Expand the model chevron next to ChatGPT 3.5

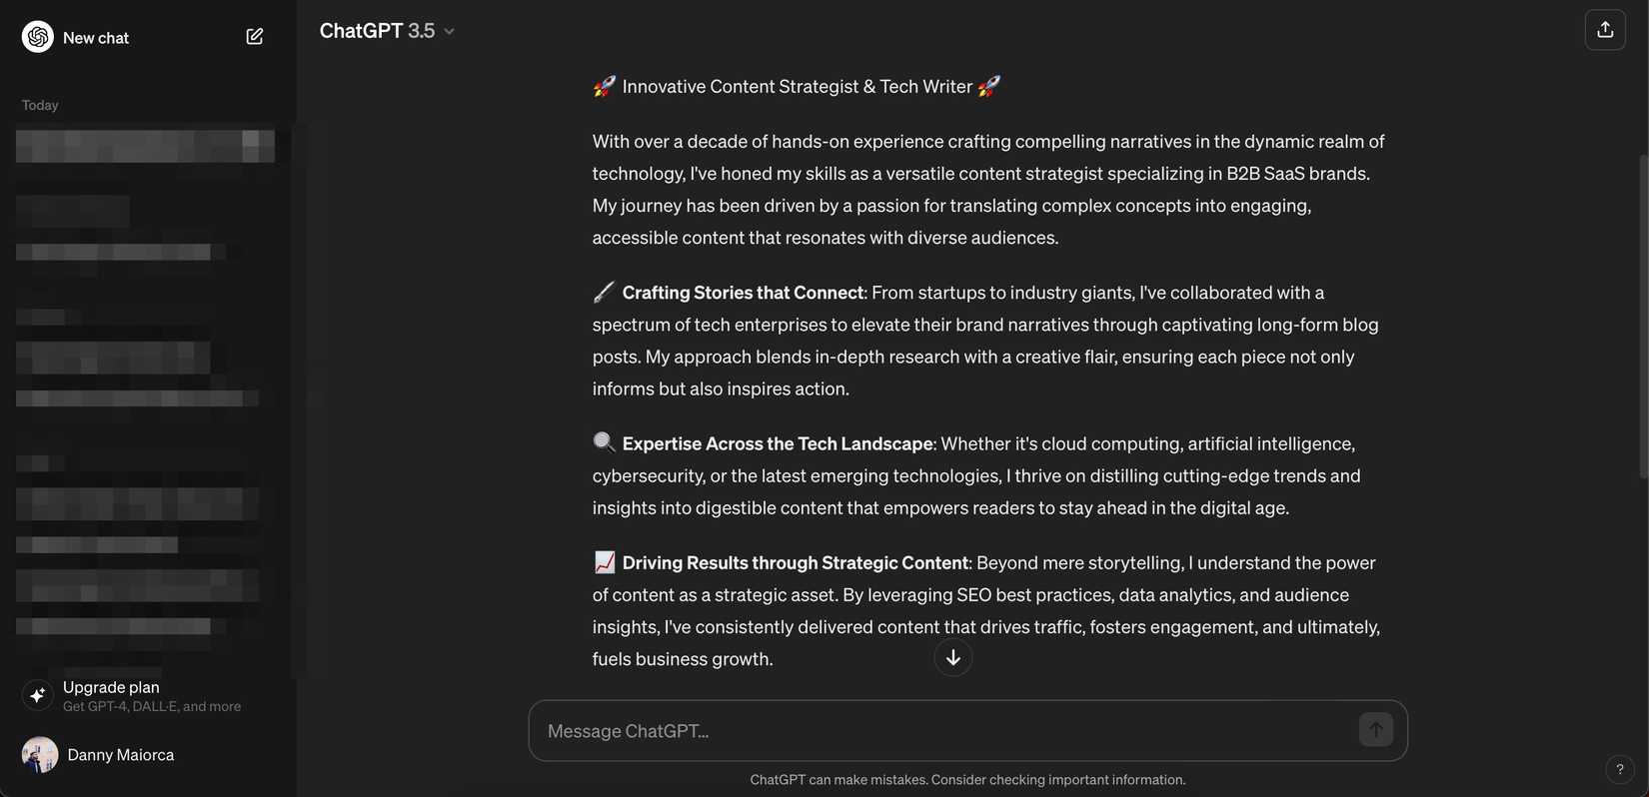[450, 32]
